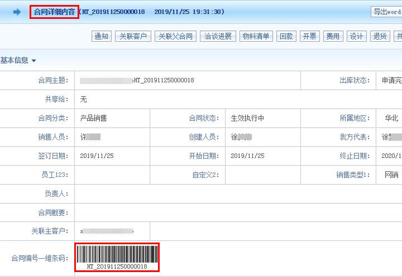Open the 关联客户 option
Image resolution: width=402 pixels, height=277 pixels.
coord(133,37)
